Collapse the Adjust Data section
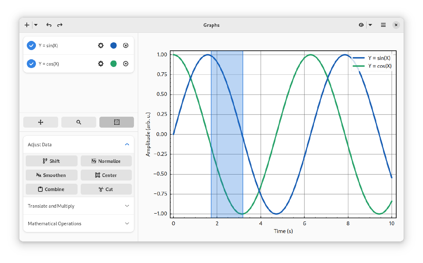 [x=127, y=145]
